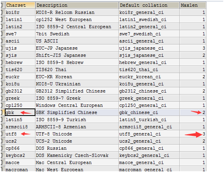This screenshot has width=224, height=172.
Task: Click 'ISO 8859-2 Central European' description
Action: [x=77, y=27]
